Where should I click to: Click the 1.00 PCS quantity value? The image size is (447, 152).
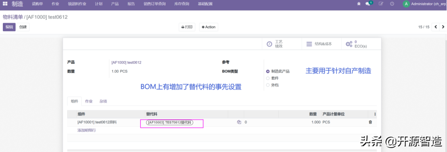(119, 71)
